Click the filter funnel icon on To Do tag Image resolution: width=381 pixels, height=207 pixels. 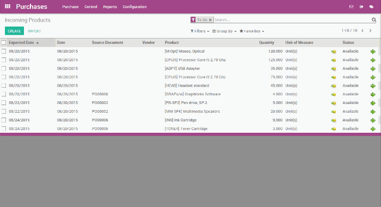point(193,20)
